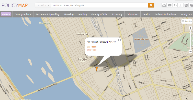This screenshot has width=193, height=100.
Task: Click the map zoom slider track
Action: (191, 40)
